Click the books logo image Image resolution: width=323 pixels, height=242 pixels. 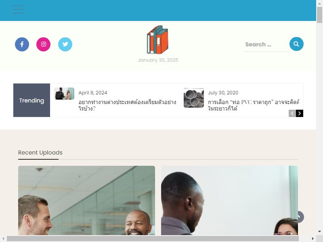(157, 40)
